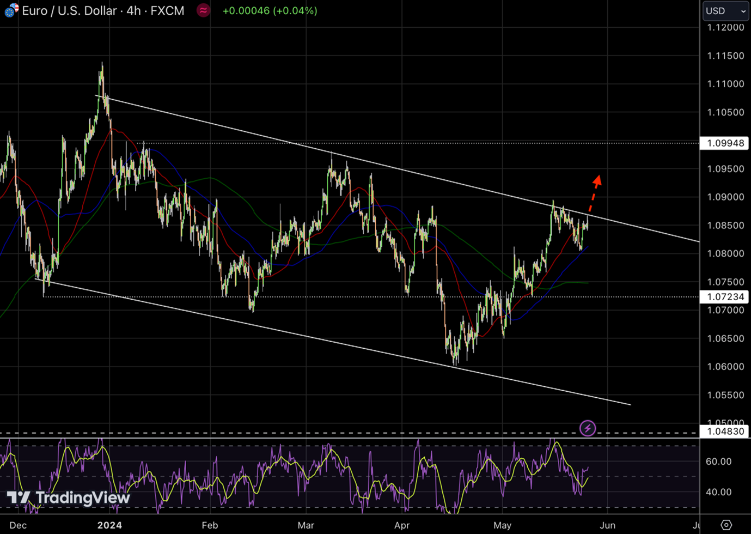The image size is (751, 534).
Task: Click the EUR/USD flag symbol icon
Action: point(11,10)
